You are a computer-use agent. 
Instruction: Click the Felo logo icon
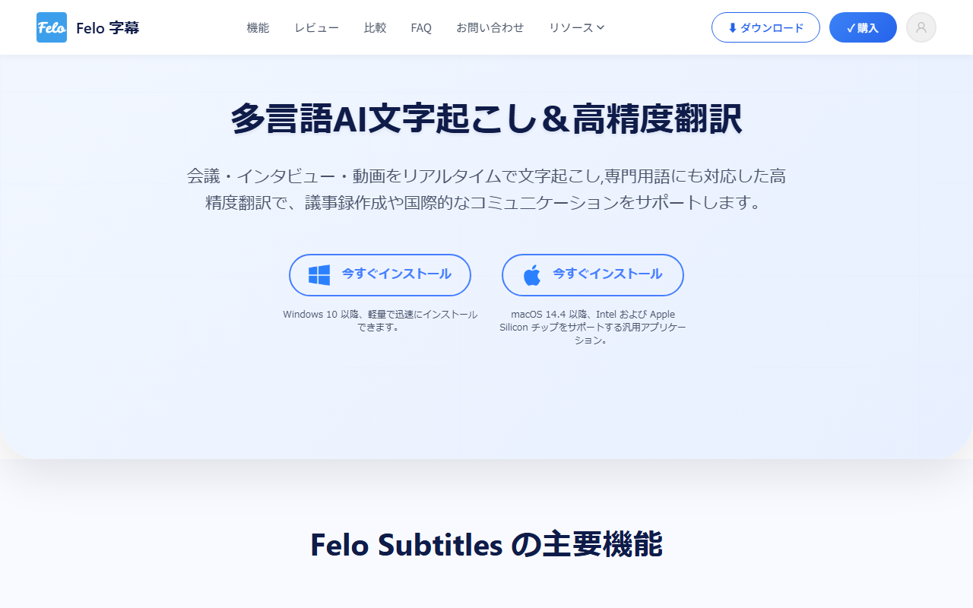(52, 27)
